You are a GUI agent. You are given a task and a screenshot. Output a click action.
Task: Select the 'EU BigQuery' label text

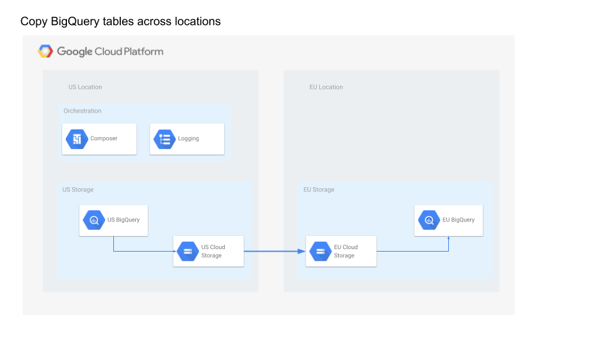(x=458, y=220)
